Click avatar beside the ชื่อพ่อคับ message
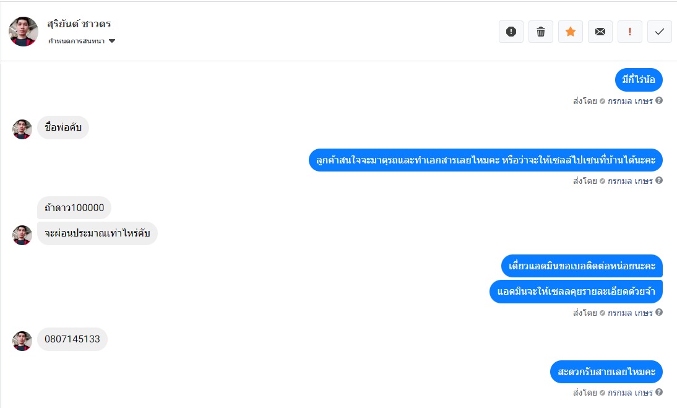The height and width of the screenshot is (408, 677). pyautogui.click(x=22, y=129)
